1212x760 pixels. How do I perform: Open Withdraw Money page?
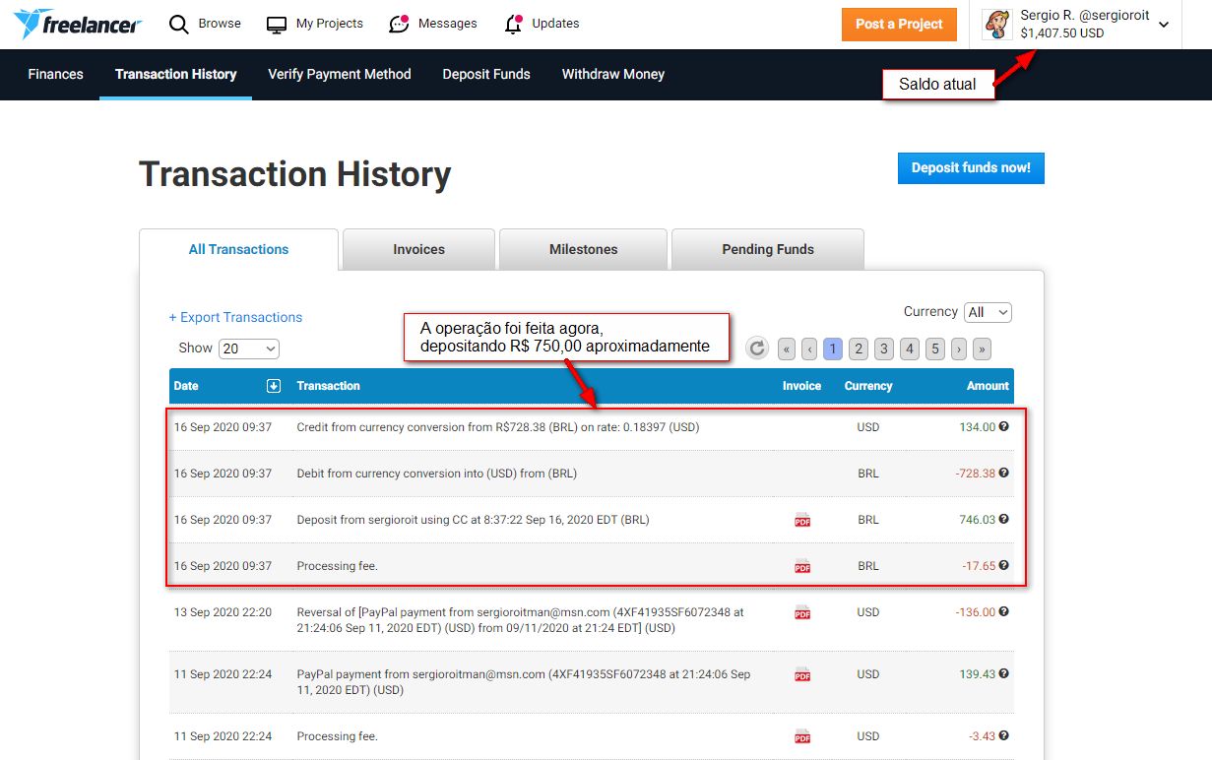(x=613, y=75)
